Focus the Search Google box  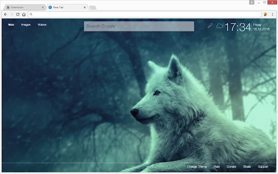click(139, 26)
